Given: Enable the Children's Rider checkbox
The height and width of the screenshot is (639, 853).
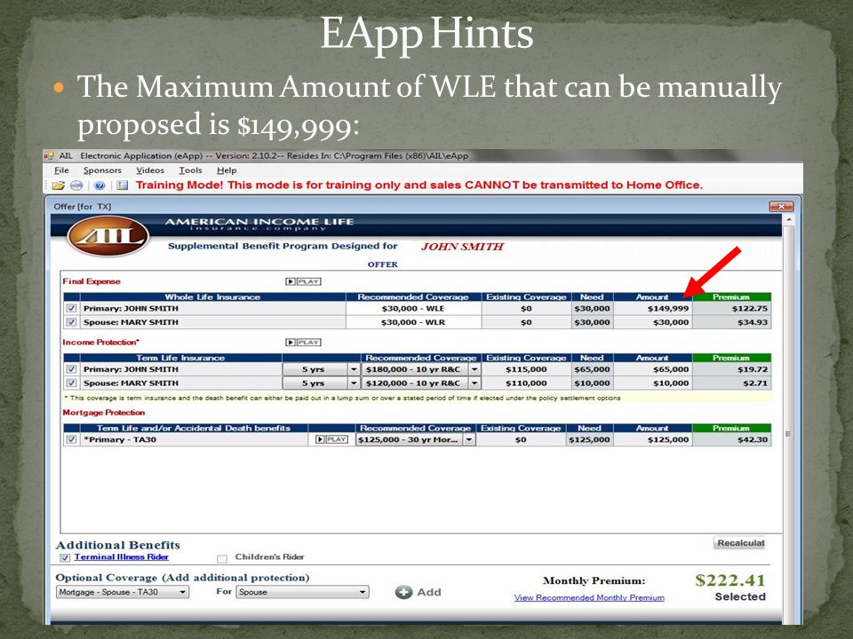Looking at the screenshot, I should click(221, 558).
